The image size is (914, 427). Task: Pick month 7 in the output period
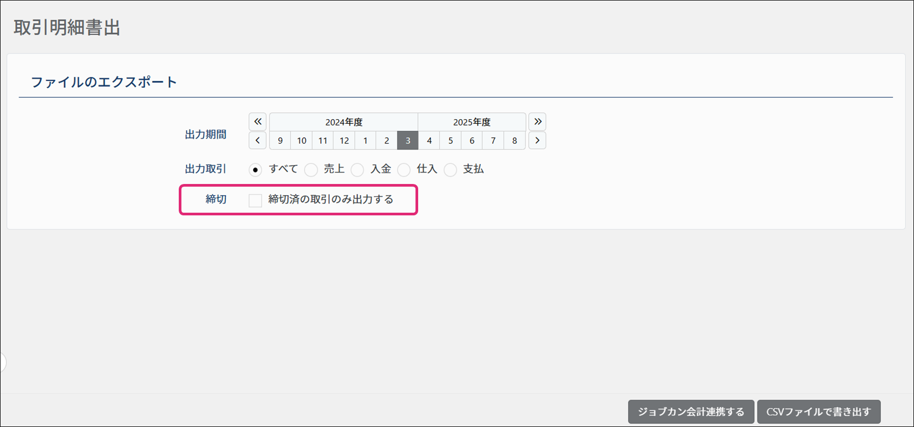pyautogui.click(x=493, y=140)
